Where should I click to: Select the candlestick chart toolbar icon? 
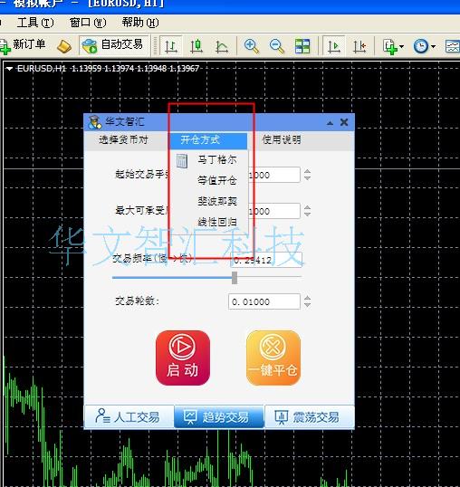coord(196,46)
